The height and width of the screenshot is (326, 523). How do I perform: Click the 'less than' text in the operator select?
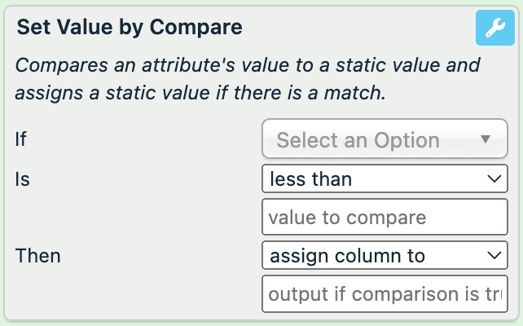pos(310,179)
